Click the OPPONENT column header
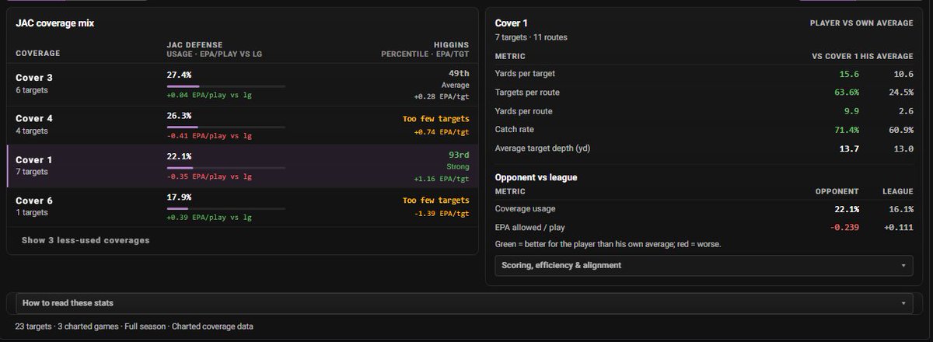933x342 pixels. [x=837, y=191]
